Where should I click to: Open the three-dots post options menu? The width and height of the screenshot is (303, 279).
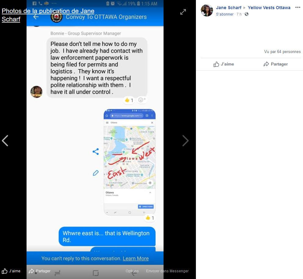298,7
